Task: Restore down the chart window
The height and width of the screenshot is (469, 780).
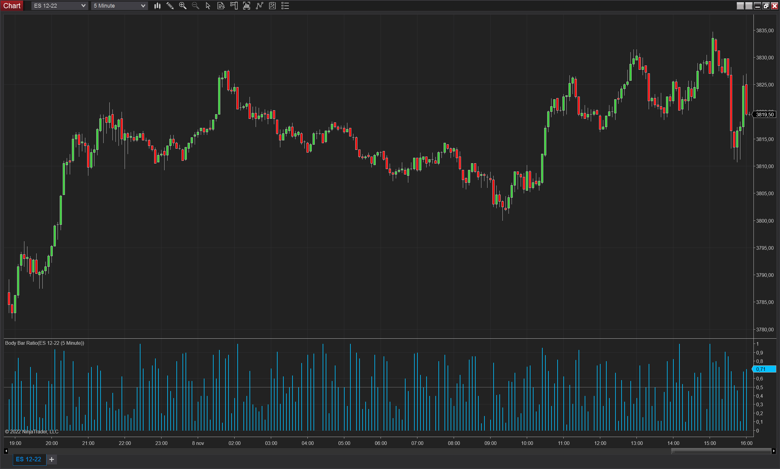Action: (x=766, y=6)
